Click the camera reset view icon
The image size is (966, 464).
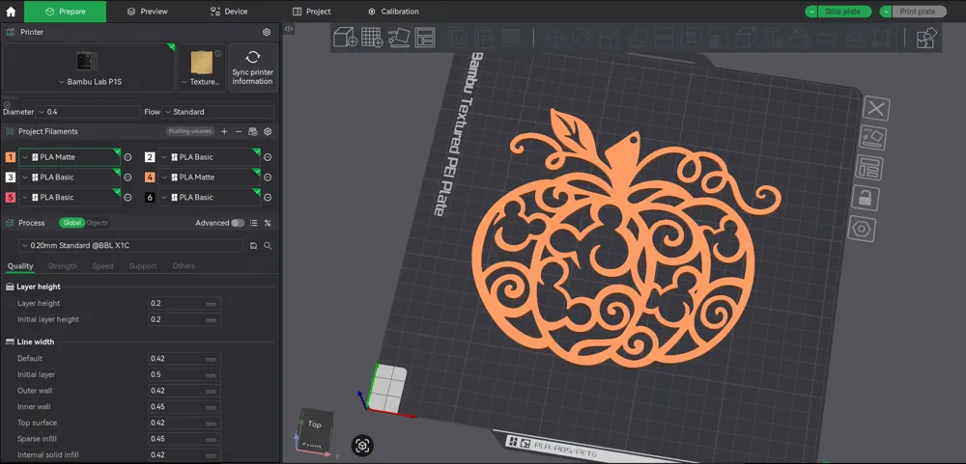tap(363, 445)
